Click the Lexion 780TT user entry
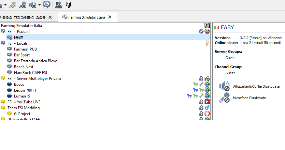Image resolution: width=285 pixels, height=150 pixels. [25, 90]
